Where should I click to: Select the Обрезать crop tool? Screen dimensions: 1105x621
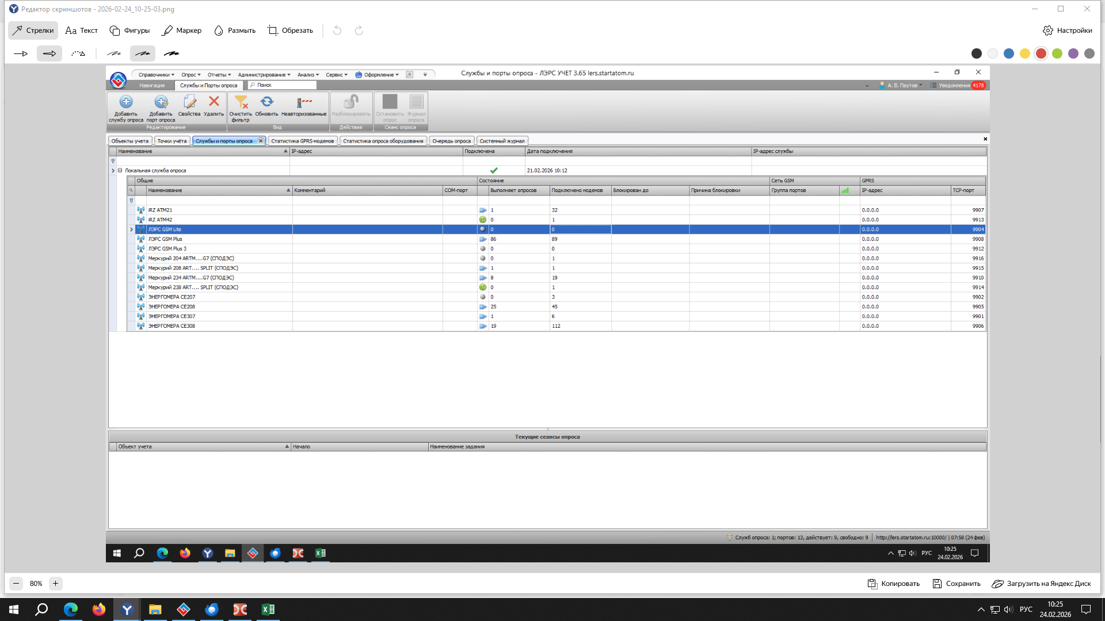tap(290, 30)
